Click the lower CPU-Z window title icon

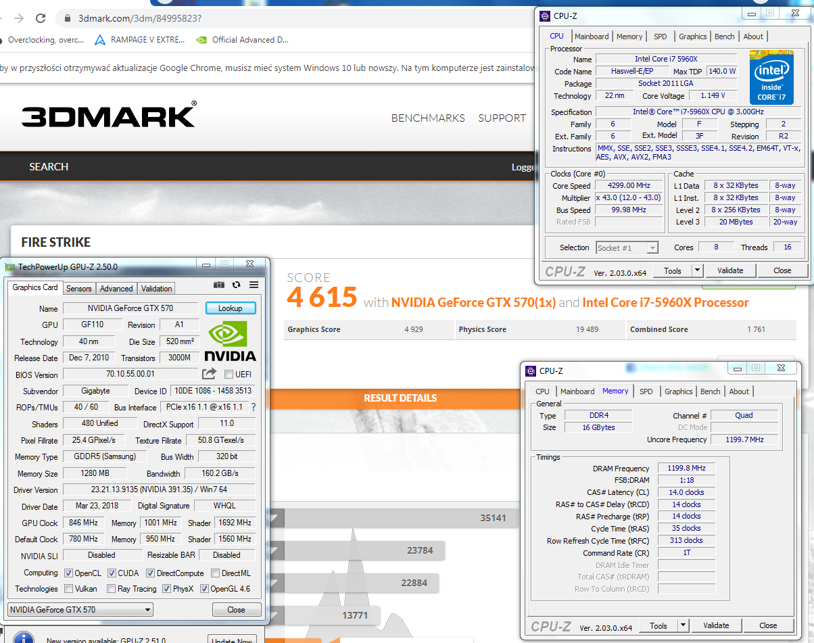pyautogui.click(x=531, y=371)
